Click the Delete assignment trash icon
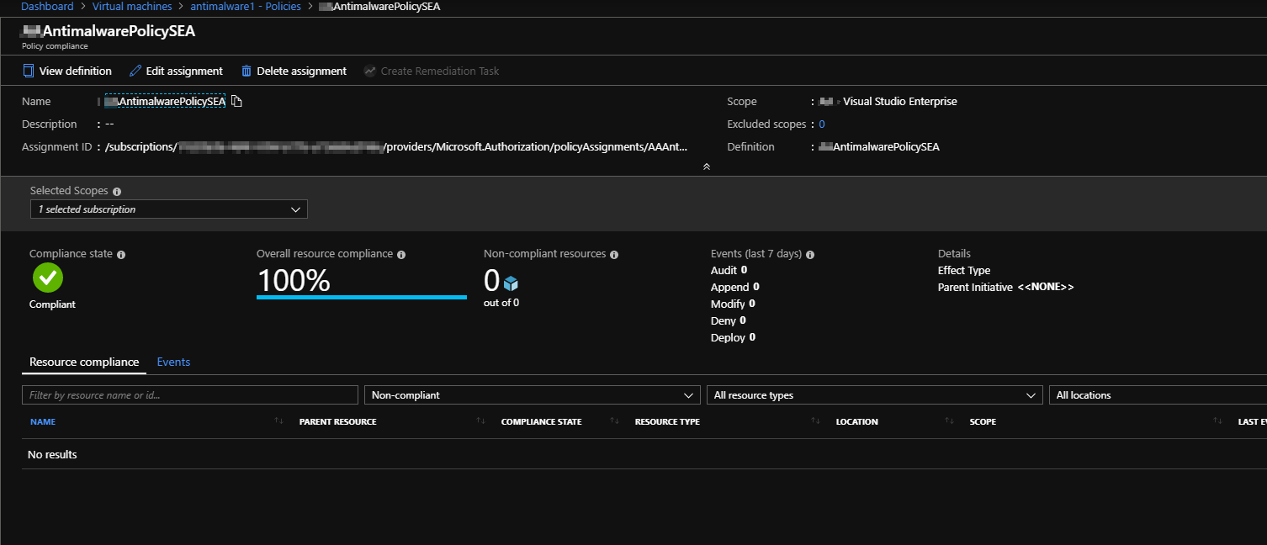Image resolution: width=1267 pixels, height=545 pixels. click(x=247, y=71)
